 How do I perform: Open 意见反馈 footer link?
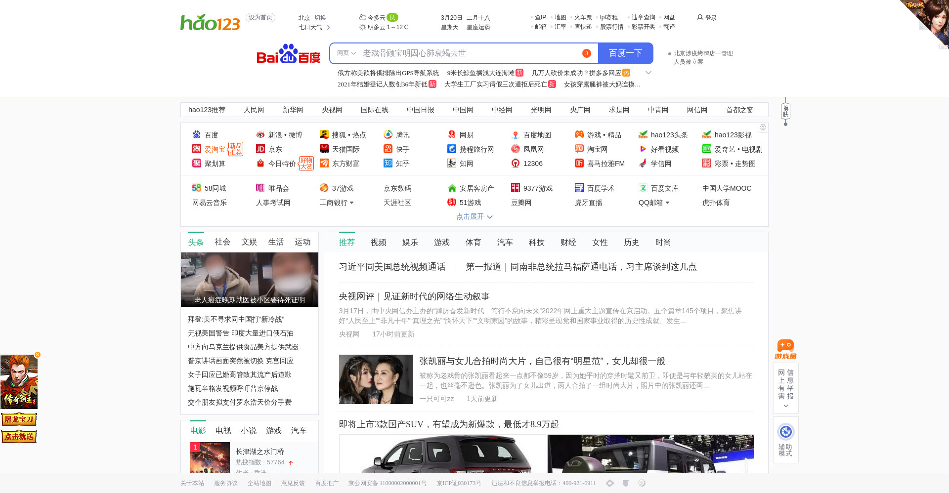[x=293, y=483]
